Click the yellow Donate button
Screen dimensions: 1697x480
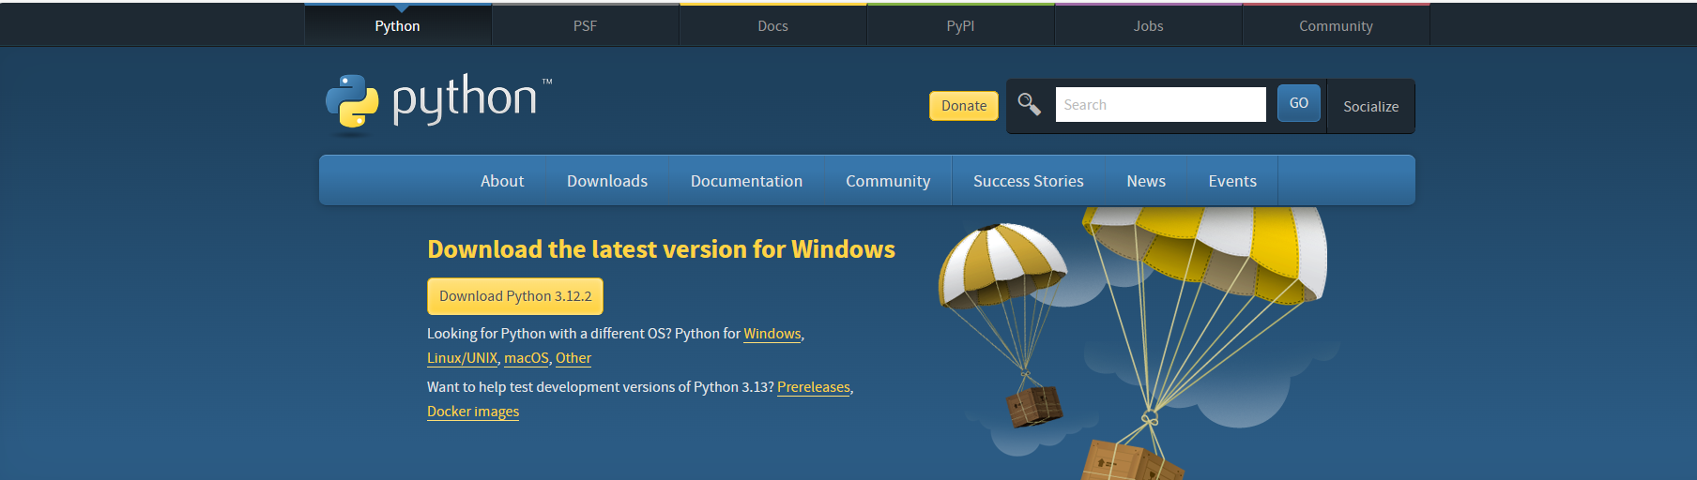[964, 106]
